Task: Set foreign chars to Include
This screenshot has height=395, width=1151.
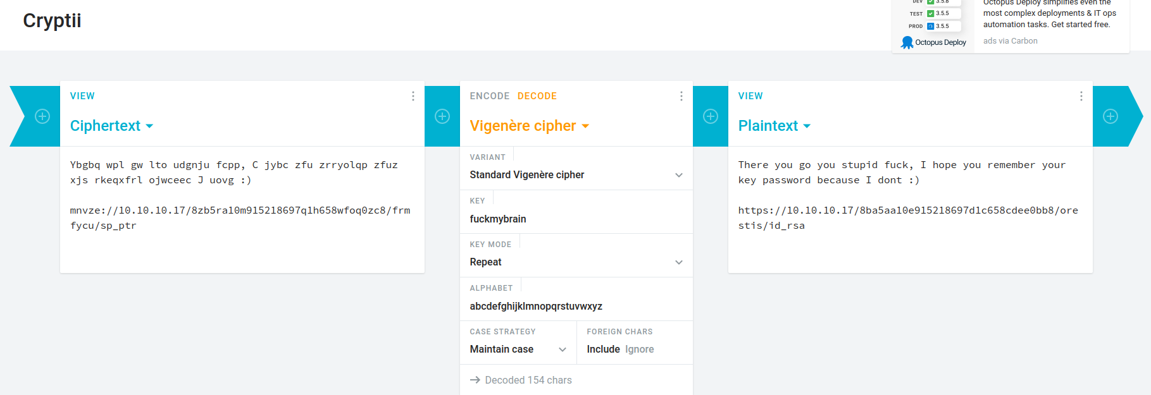Action: (x=603, y=349)
